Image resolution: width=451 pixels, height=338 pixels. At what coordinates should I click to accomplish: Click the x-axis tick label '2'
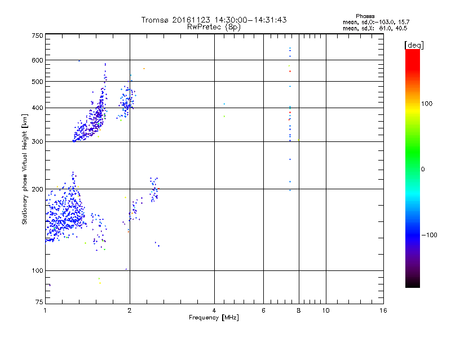pos(130,310)
